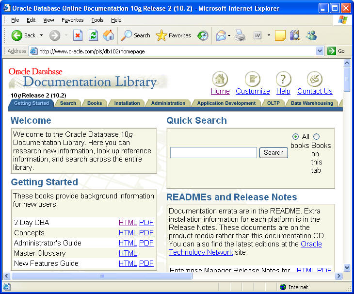Click the Edit with Word icon
The width and height of the screenshot is (354, 294).
pyautogui.click(x=257, y=35)
